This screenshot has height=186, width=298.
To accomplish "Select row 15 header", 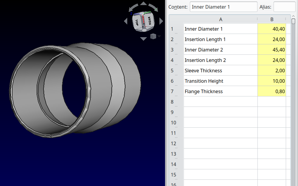I will pyautogui.click(x=176, y=174).
